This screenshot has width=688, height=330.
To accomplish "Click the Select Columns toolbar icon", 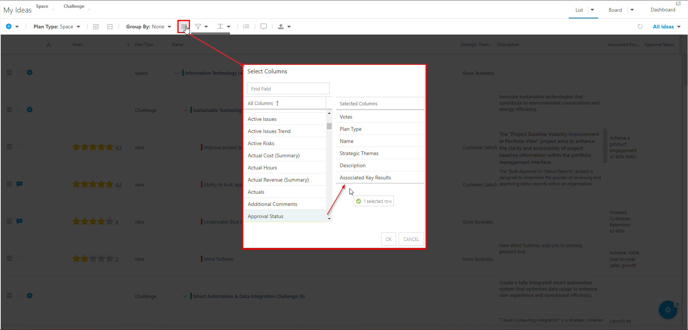I will [x=184, y=27].
